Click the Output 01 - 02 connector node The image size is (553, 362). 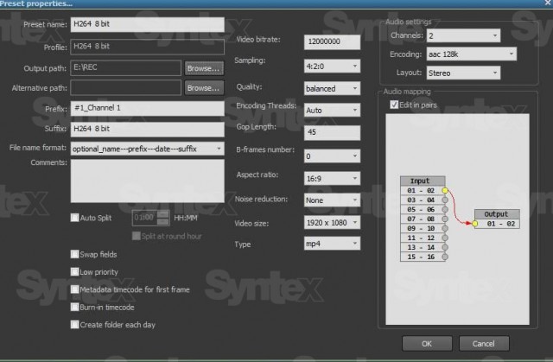474,225
